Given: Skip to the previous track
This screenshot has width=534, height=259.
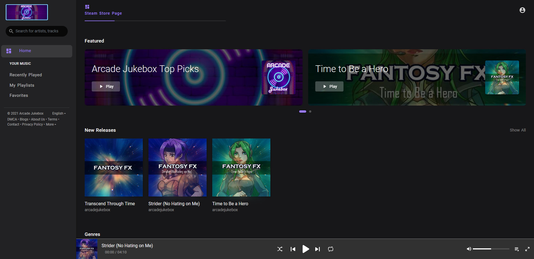Looking at the screenshot, I should [x=293, y=249].
